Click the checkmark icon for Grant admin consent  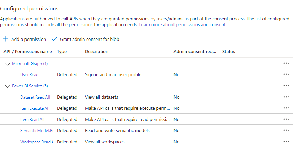(x=54, y=39)
